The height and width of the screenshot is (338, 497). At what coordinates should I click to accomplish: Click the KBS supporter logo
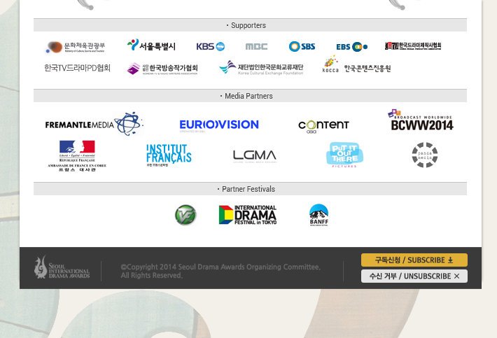point(211,47)
